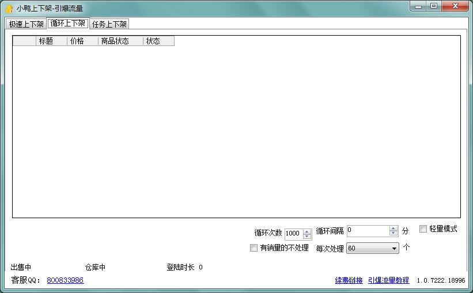Open the 续费链接 link
The image size is (473, 293).
pos(349,280)
